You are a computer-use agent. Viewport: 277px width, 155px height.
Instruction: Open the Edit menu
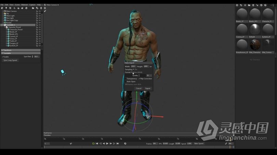click(6, 5)
